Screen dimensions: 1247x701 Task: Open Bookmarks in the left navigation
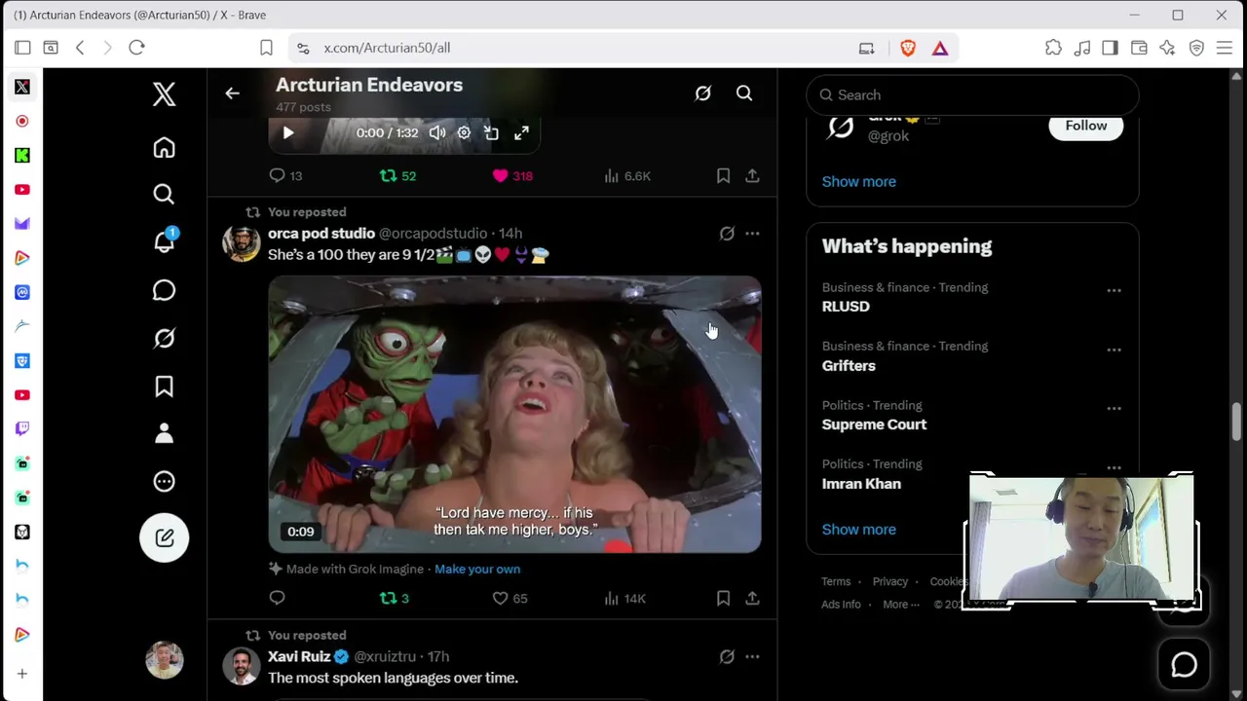164,387
